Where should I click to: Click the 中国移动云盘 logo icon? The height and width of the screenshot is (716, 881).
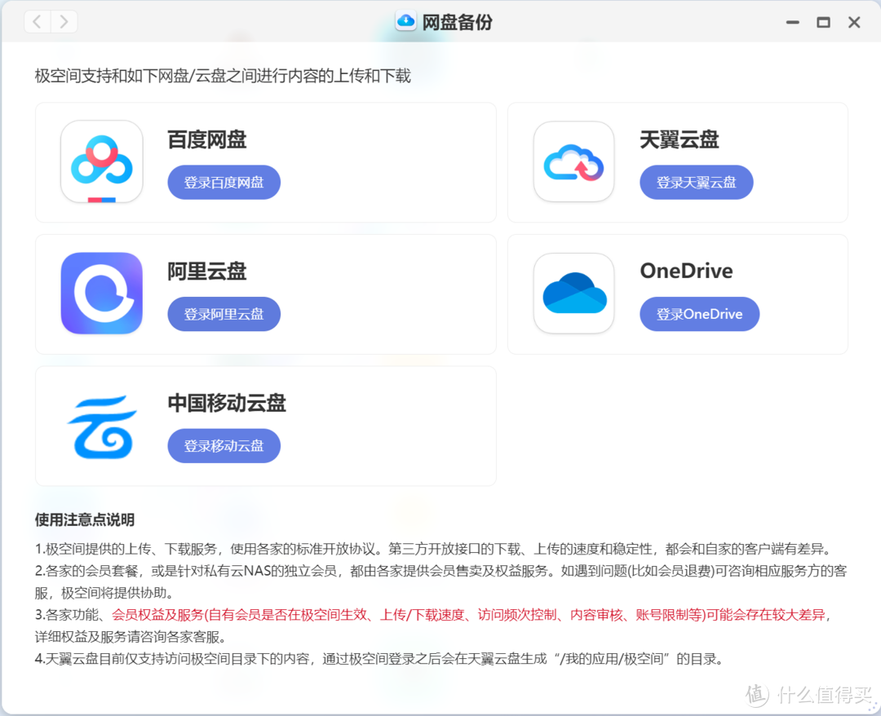tap(101, 425)
